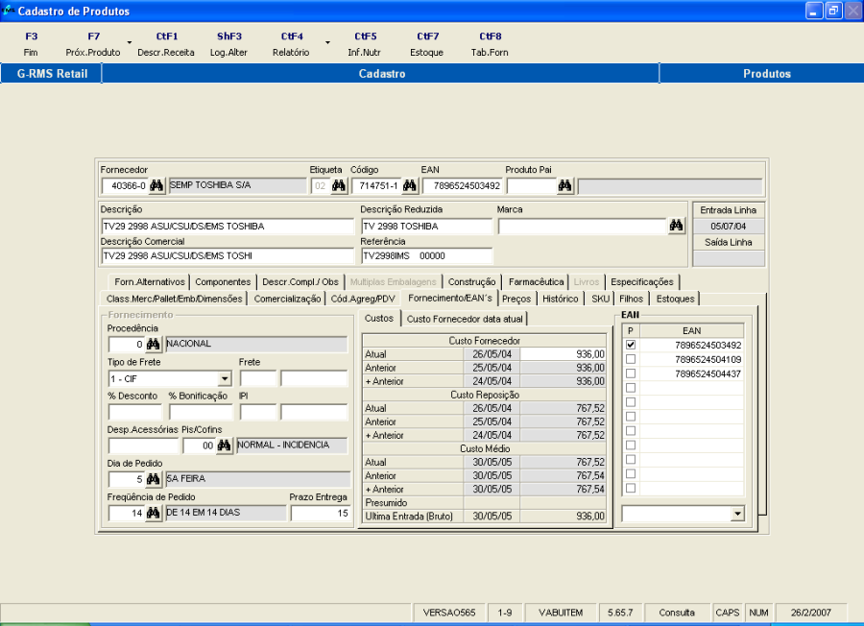
Task: Click the EAN field showing 7896524503492
Action: click(463, 185)
